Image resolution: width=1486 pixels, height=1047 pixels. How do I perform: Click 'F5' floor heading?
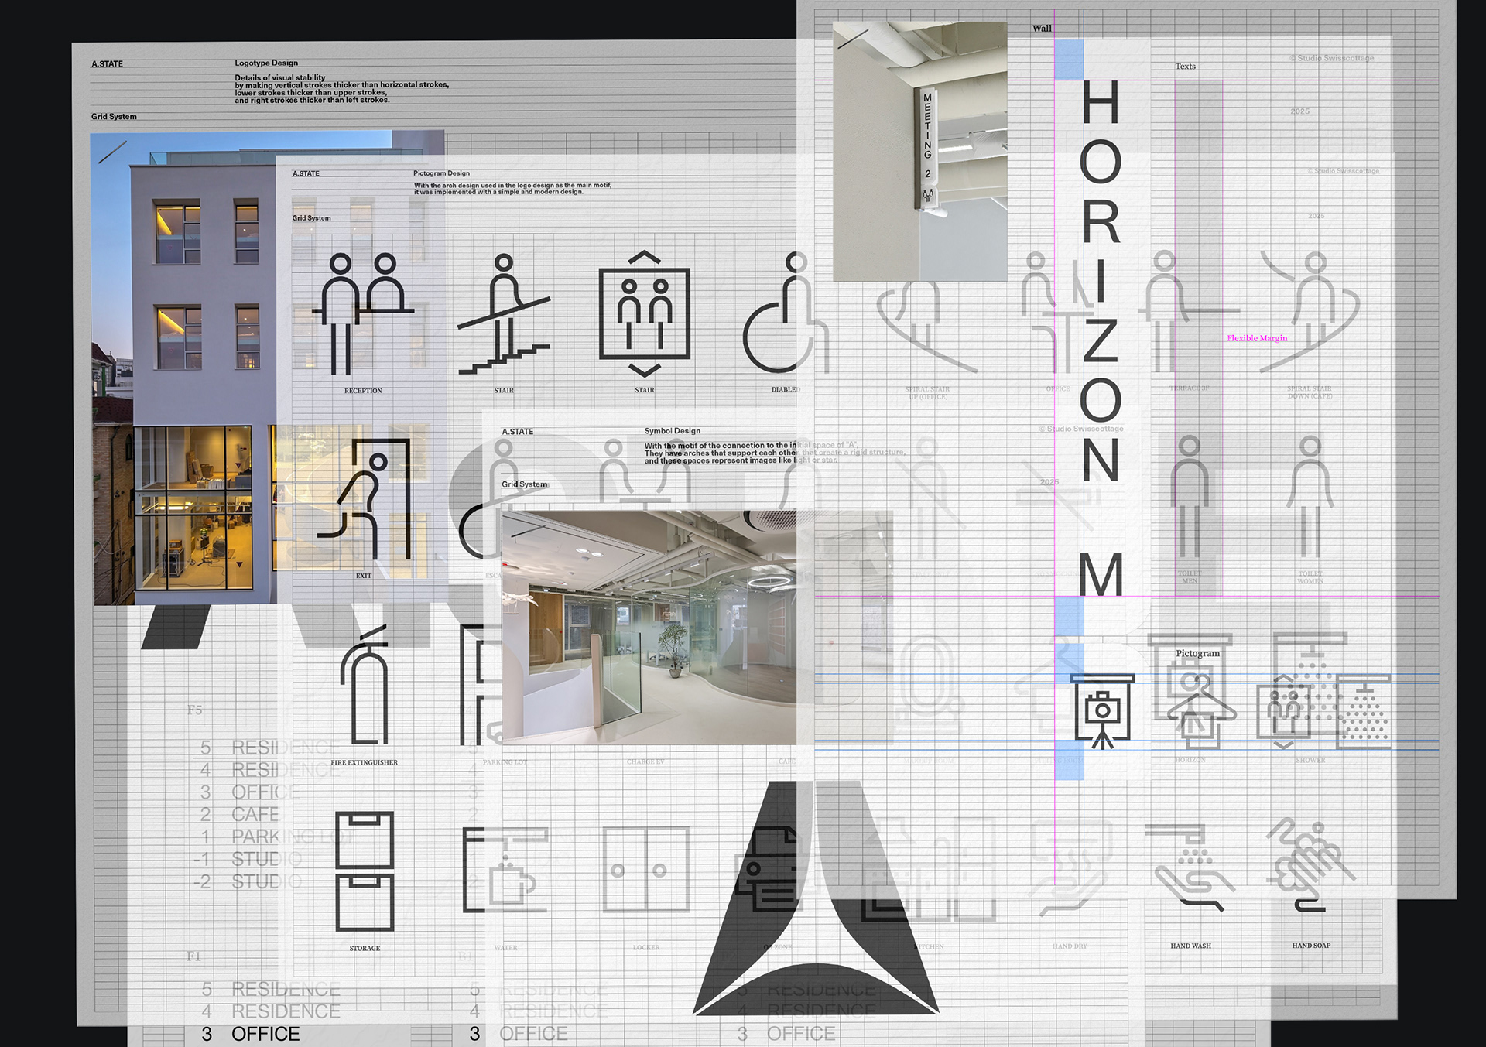(194, 710)
